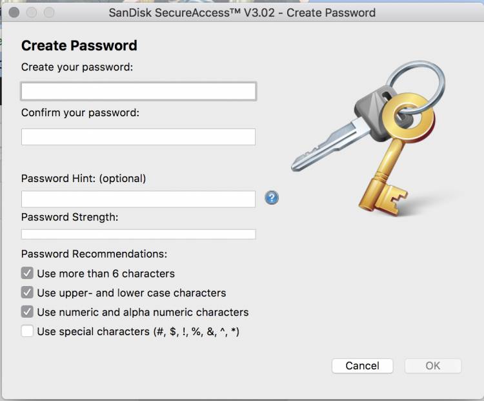The image size is (484, 401).
Task: Toggle Use more than 6 characters checkbox
Action: click(27, 273)
